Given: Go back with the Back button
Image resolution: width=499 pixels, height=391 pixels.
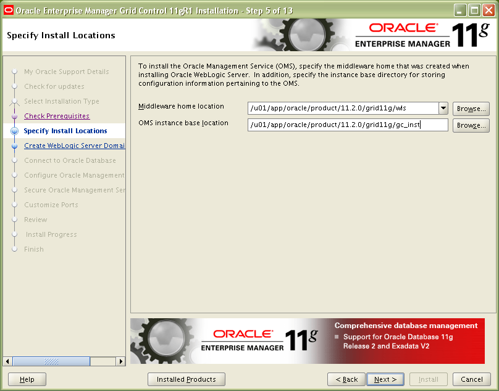Looking at the screenshot, I should [346, 379].
